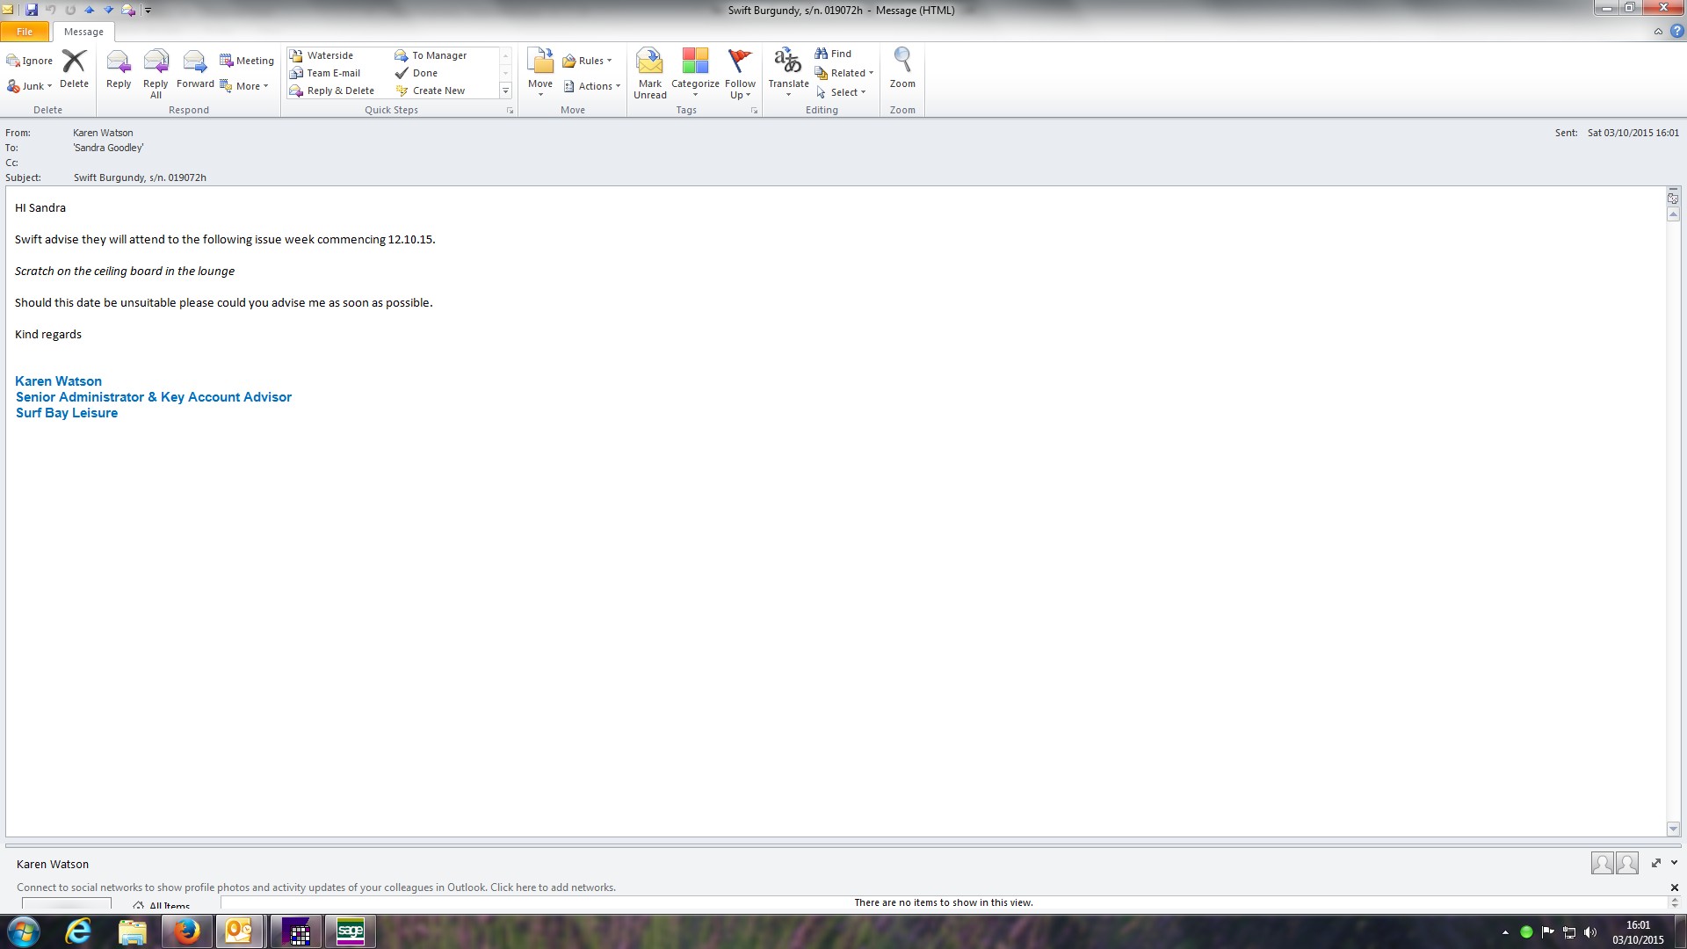Click the To Manager quick step
1687x949 pixels.
438,55
